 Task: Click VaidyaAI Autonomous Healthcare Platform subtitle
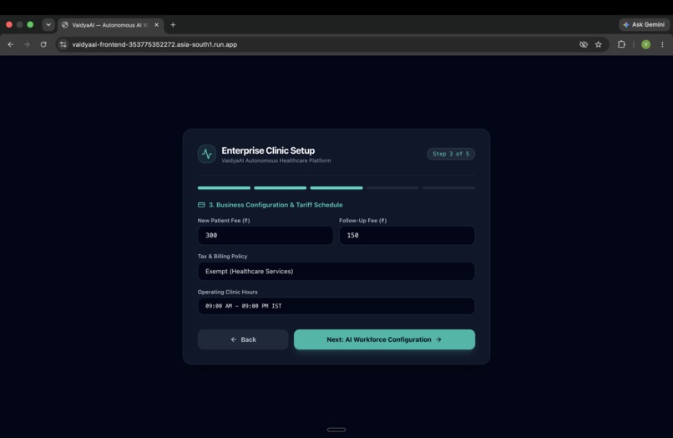pos(276,160)
